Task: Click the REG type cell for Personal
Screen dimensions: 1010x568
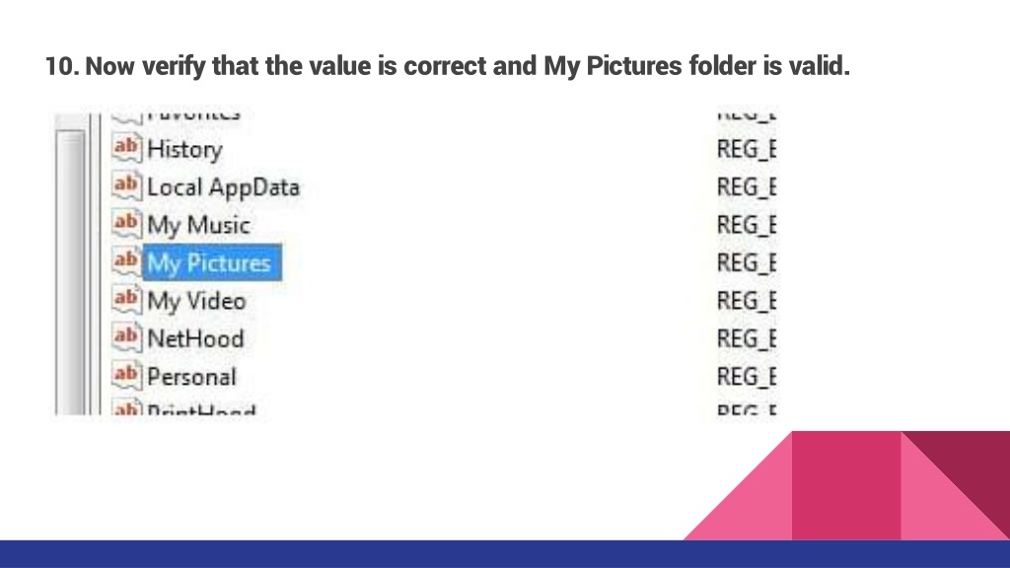Action: point(747,377)
